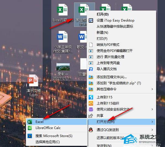Click the Excel app icon in submenu
The width and height of the screenshot is (165, 147).
[x=30, y=122]
